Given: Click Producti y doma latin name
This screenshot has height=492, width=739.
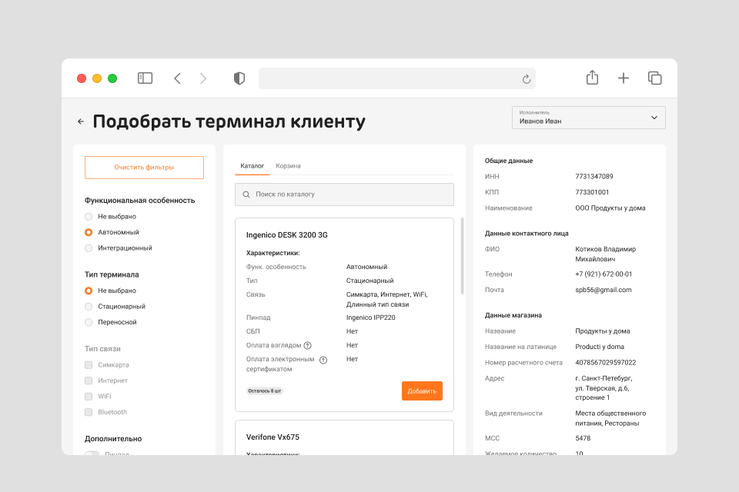Looking at the screenshot, I should pyautogui.click(x=600, y=347).
